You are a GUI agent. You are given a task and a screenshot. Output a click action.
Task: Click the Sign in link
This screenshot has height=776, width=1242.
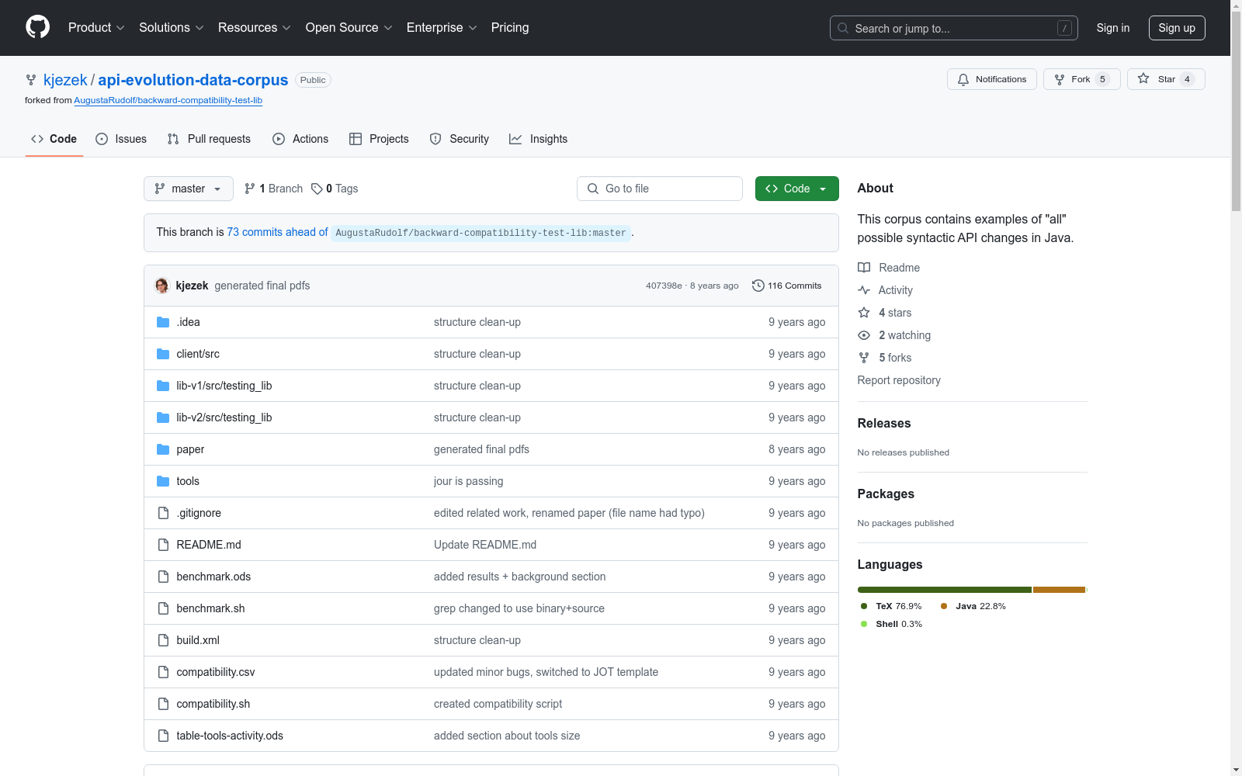[x=1113, y=28]
